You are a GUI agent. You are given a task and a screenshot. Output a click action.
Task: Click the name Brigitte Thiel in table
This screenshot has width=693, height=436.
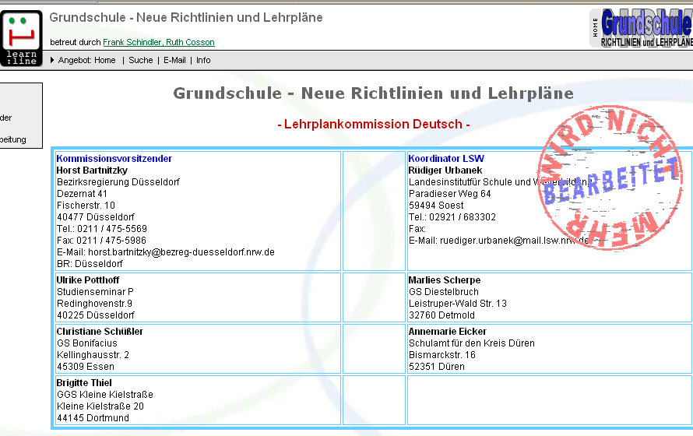pos(84,383)
